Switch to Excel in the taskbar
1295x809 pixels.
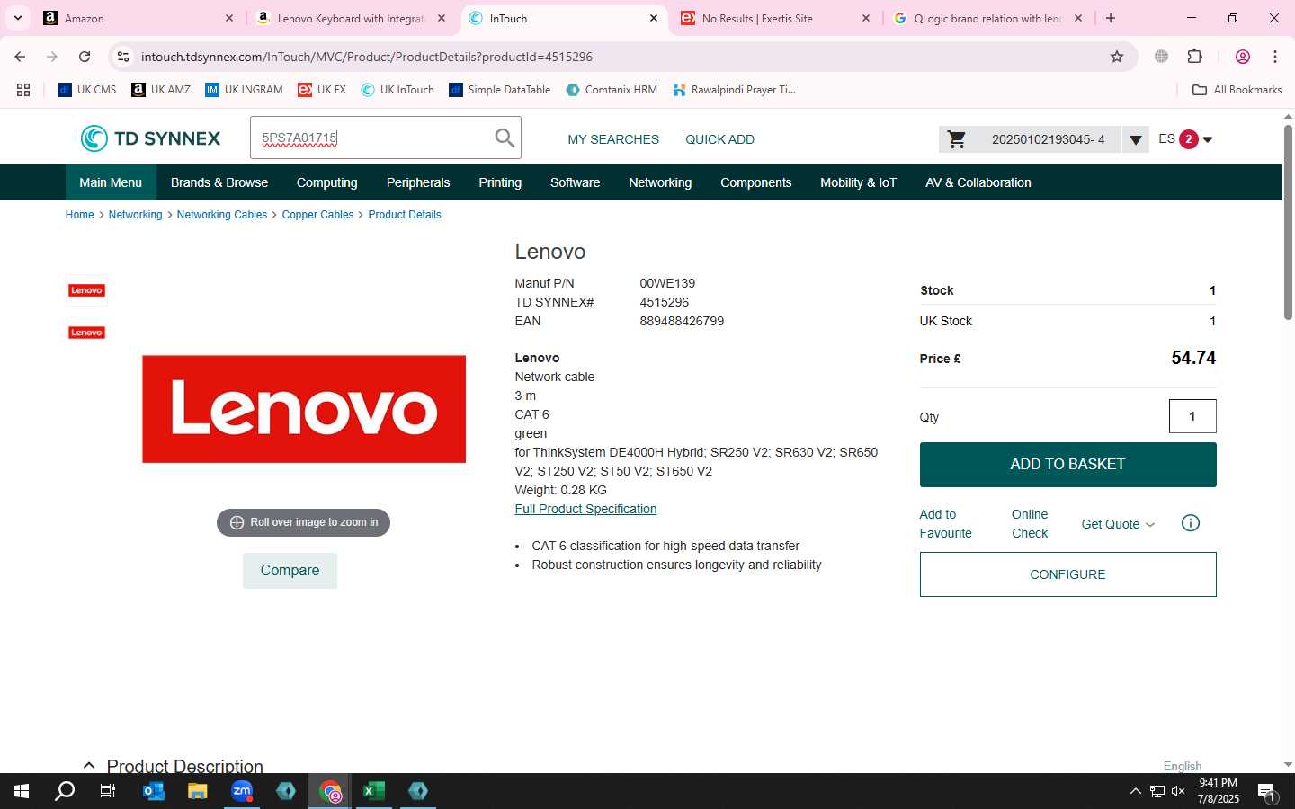[374, 791]
